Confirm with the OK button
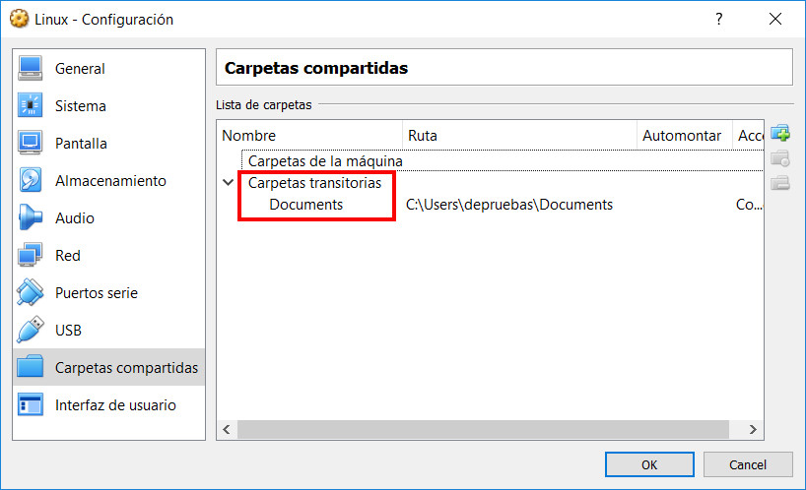 649,464
